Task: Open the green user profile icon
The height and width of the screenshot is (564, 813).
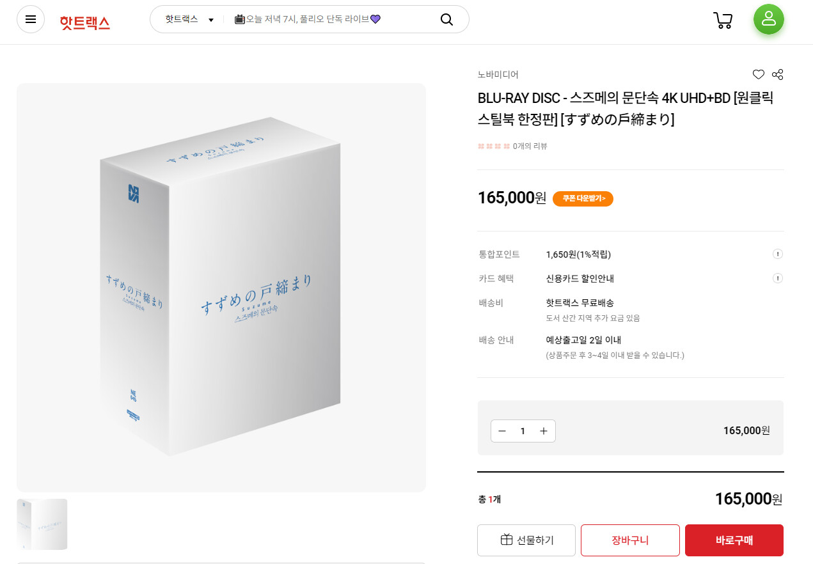Action: pos(768,19)
